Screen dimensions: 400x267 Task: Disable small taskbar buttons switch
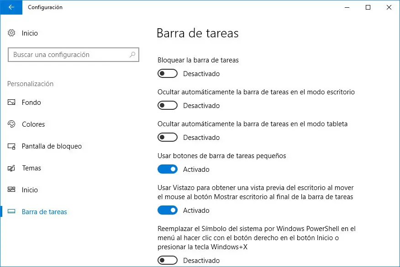tap(167, 169)
